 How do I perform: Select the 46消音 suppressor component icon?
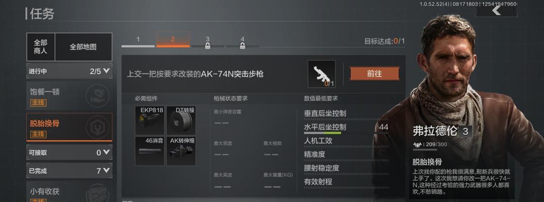tap(150, 151)
